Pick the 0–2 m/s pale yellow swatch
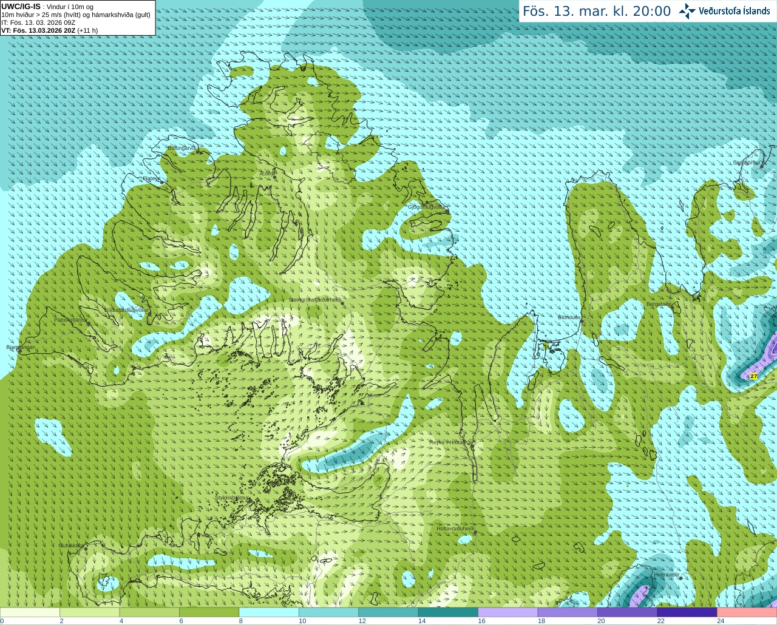The image size is (777, 625). [x=30, y=612]
